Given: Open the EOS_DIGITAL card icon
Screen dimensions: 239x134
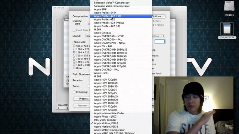Looking at the screenshot, I should point(227,29).
